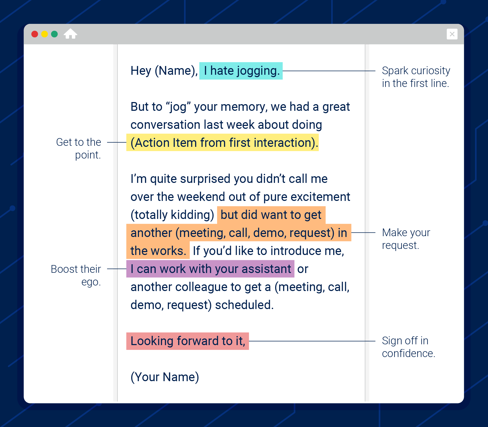Click the gray browser title bar

point(239,34)
